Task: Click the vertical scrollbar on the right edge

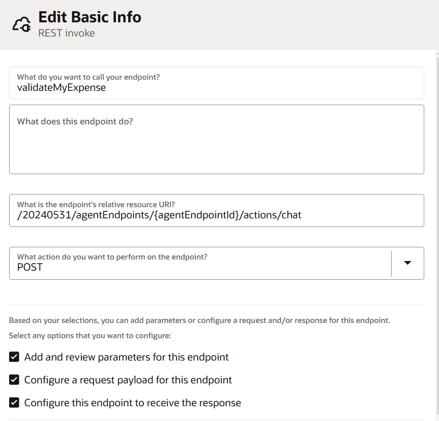Action: click(437, 235)
